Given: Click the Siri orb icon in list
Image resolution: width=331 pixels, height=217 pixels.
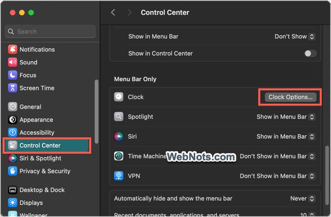Looking at the screenshot, I should [119, 136].
